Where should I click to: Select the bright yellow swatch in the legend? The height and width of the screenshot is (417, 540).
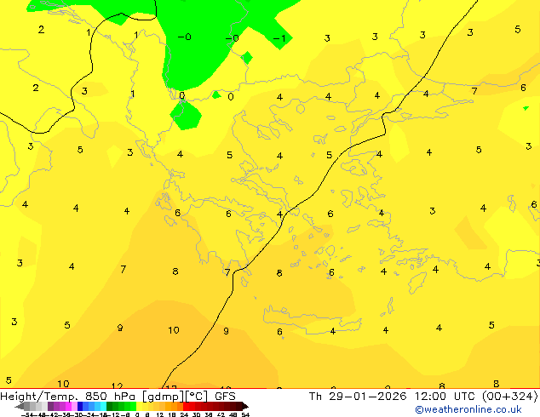click(x=139, y=406)
